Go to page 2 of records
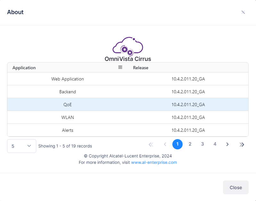Image resolution: width=256 pixels, height=201 pixels. point(190,144)
